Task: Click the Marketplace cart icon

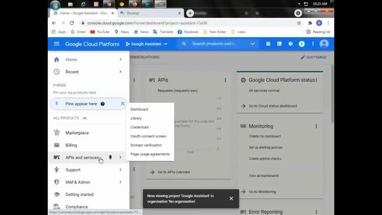Action: pos(57,133)
